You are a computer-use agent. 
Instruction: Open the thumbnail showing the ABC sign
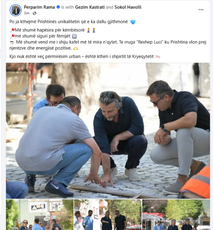tap(40, 215)
